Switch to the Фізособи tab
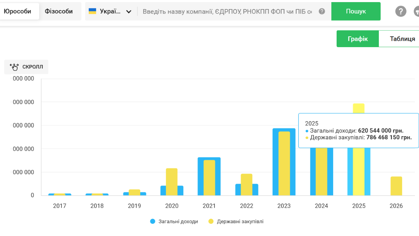Image resolution: width=419 pixels, height=236 pixels. point(59,11)
